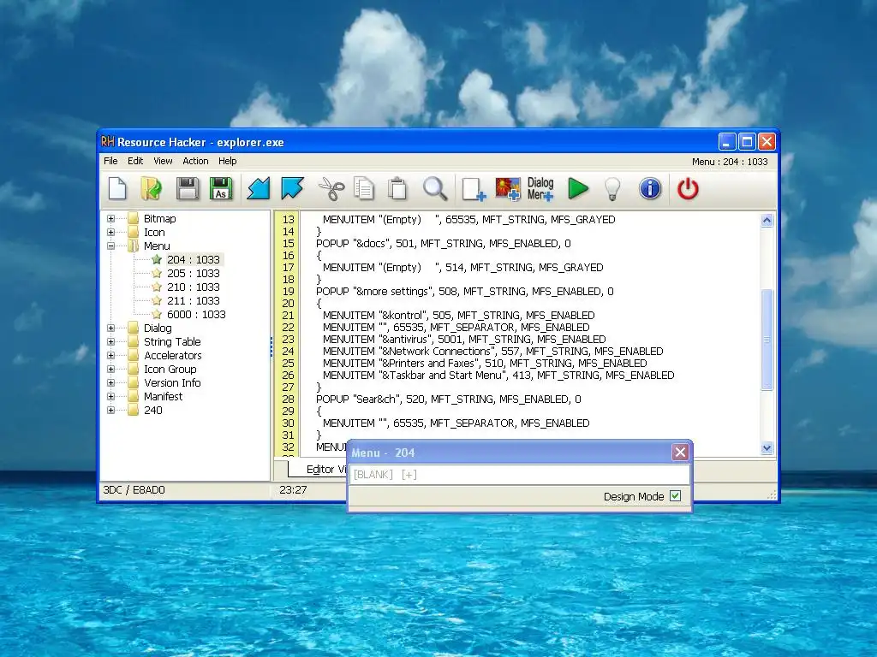The image size is (877, 657).
Task: Select menu resource 211 : 1033
Action: click(193, 300)
